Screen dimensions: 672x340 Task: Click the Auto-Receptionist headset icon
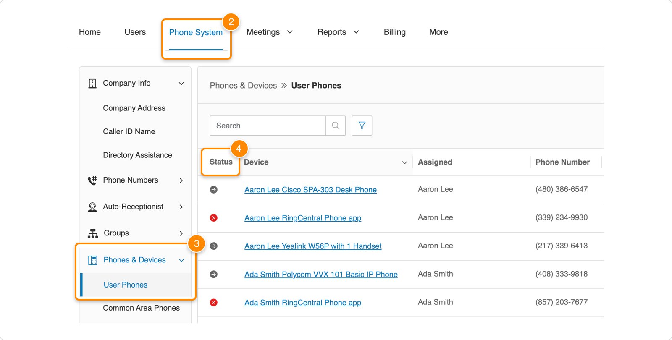[92, 207]
